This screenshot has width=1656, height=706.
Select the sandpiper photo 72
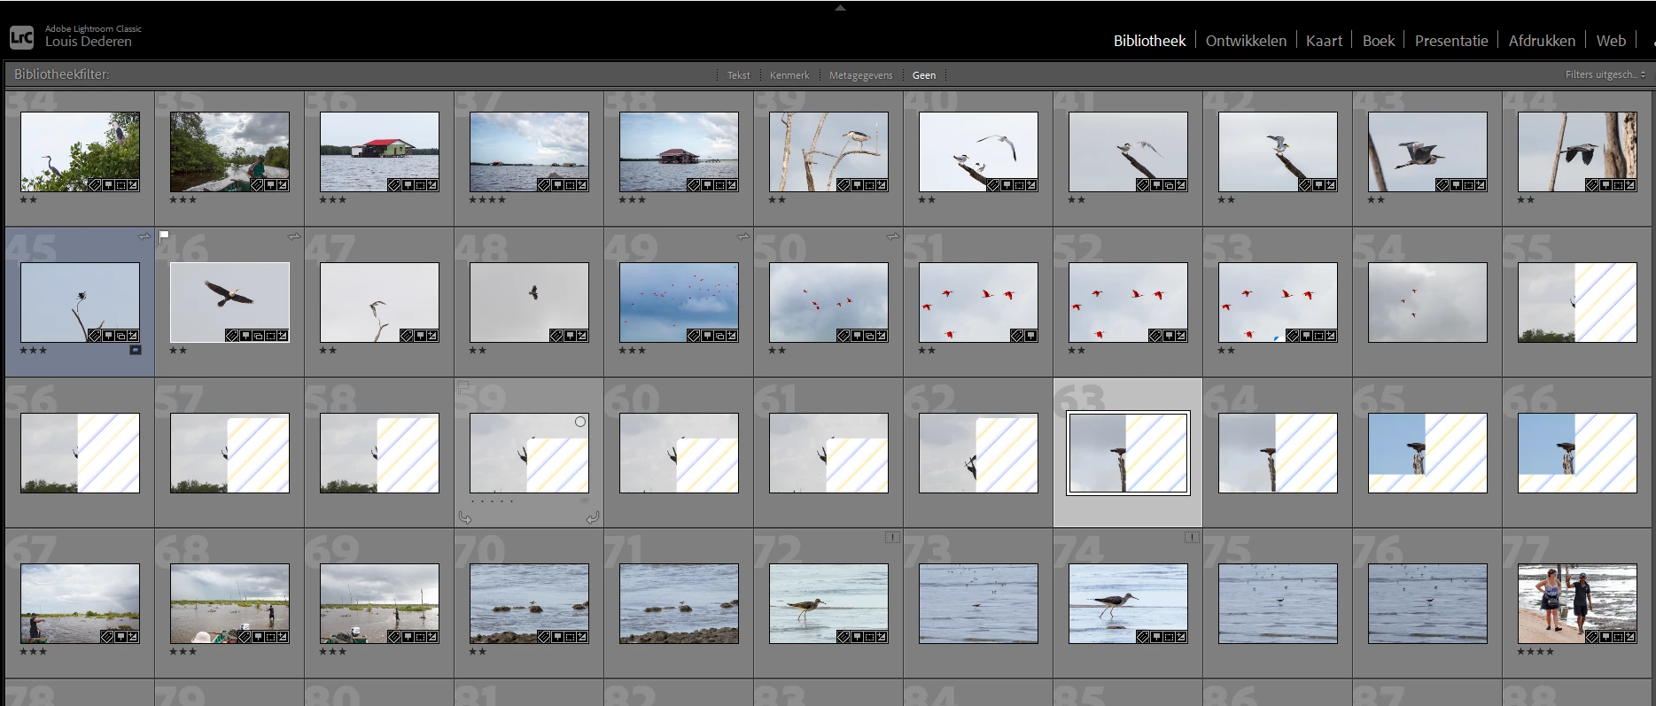[x=828, y=603]
